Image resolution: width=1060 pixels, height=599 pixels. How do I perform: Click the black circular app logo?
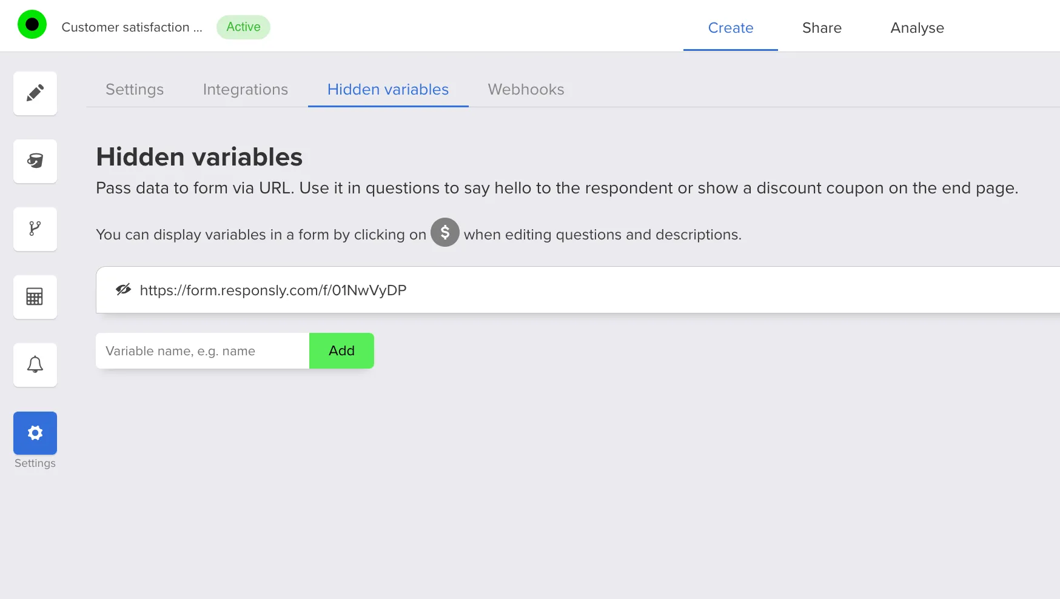(32, 24)
